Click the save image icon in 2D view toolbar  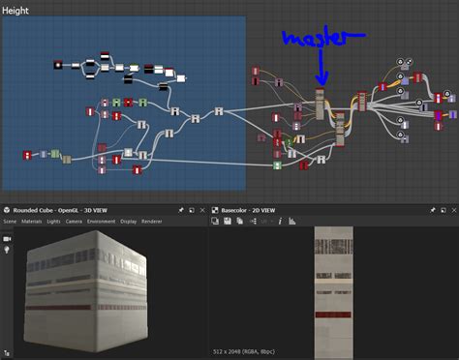click(228, 221)
